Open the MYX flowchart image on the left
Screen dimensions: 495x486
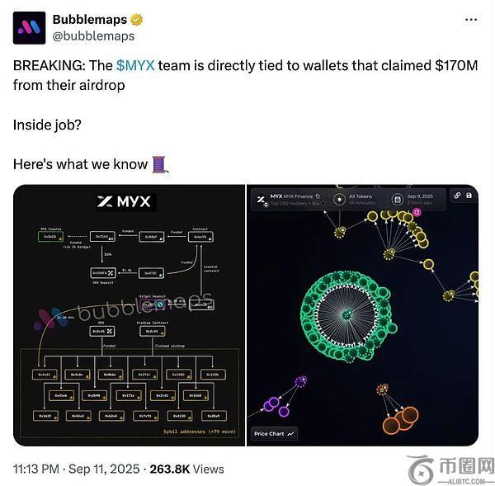click(130, 315)
